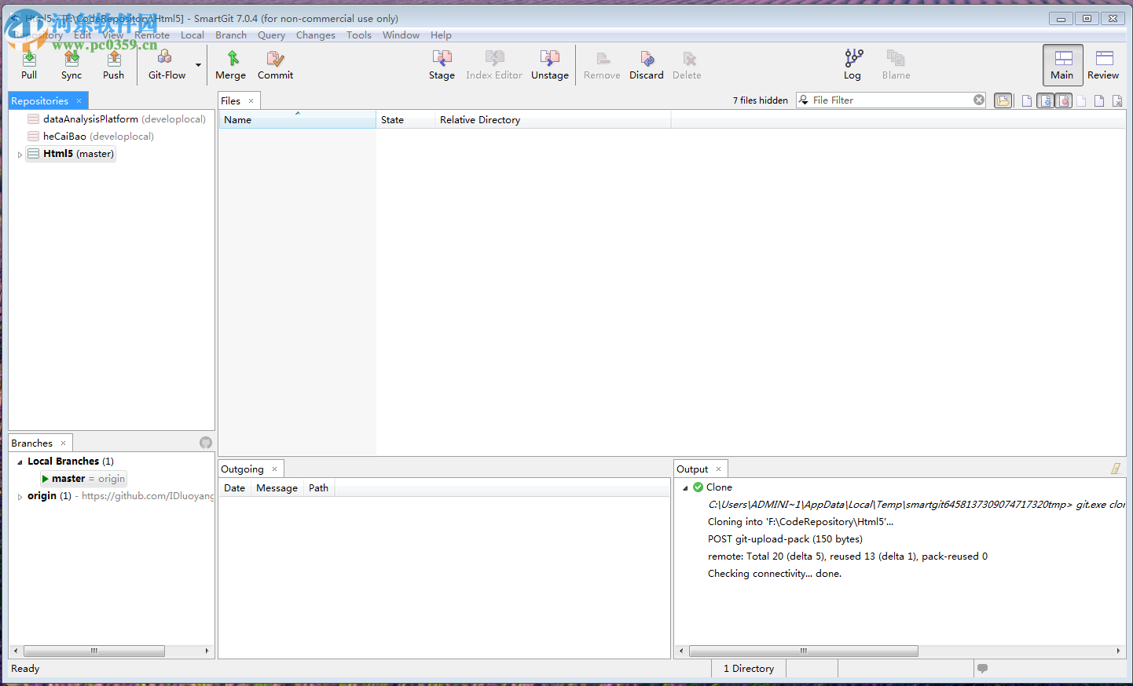1133x686 pixels.
Task: Toggle the folder view filter button
Action: [x=1003, y=100]
